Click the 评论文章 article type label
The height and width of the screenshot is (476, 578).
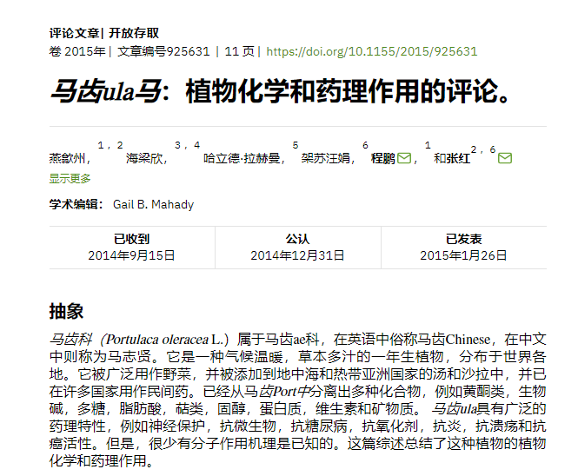(x=73, y=34)
